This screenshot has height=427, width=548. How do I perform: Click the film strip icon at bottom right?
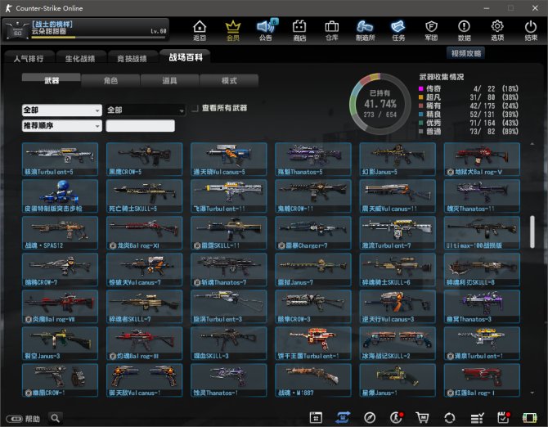529,417
